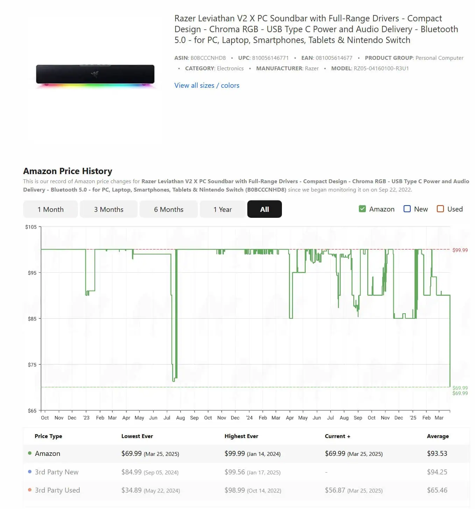Click the 3rd Party Used row label
The width and height of the screenshot is (475, 509).
pyautogui.click(x=57, y=490)
